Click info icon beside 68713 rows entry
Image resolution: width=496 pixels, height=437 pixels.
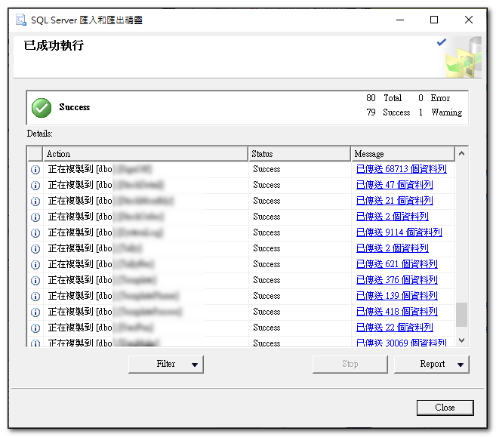pyautogui.click(x=35, y=170)
